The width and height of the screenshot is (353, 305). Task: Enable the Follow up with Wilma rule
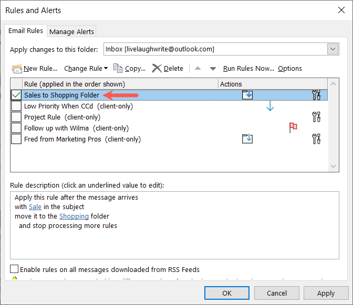click(16, 128)
